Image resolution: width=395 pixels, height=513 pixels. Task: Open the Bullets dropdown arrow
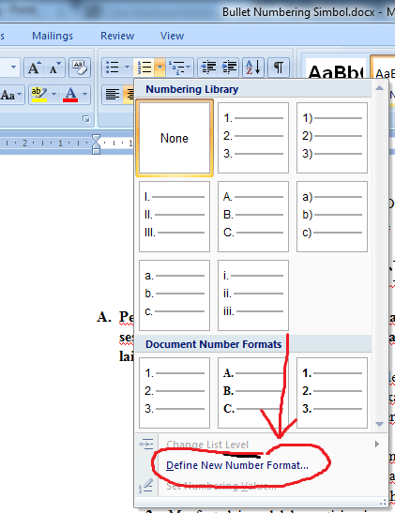[127, 68]
